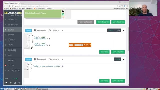
Task: Go back in browser
Action: pyautogui.click(x=5, y=6)
